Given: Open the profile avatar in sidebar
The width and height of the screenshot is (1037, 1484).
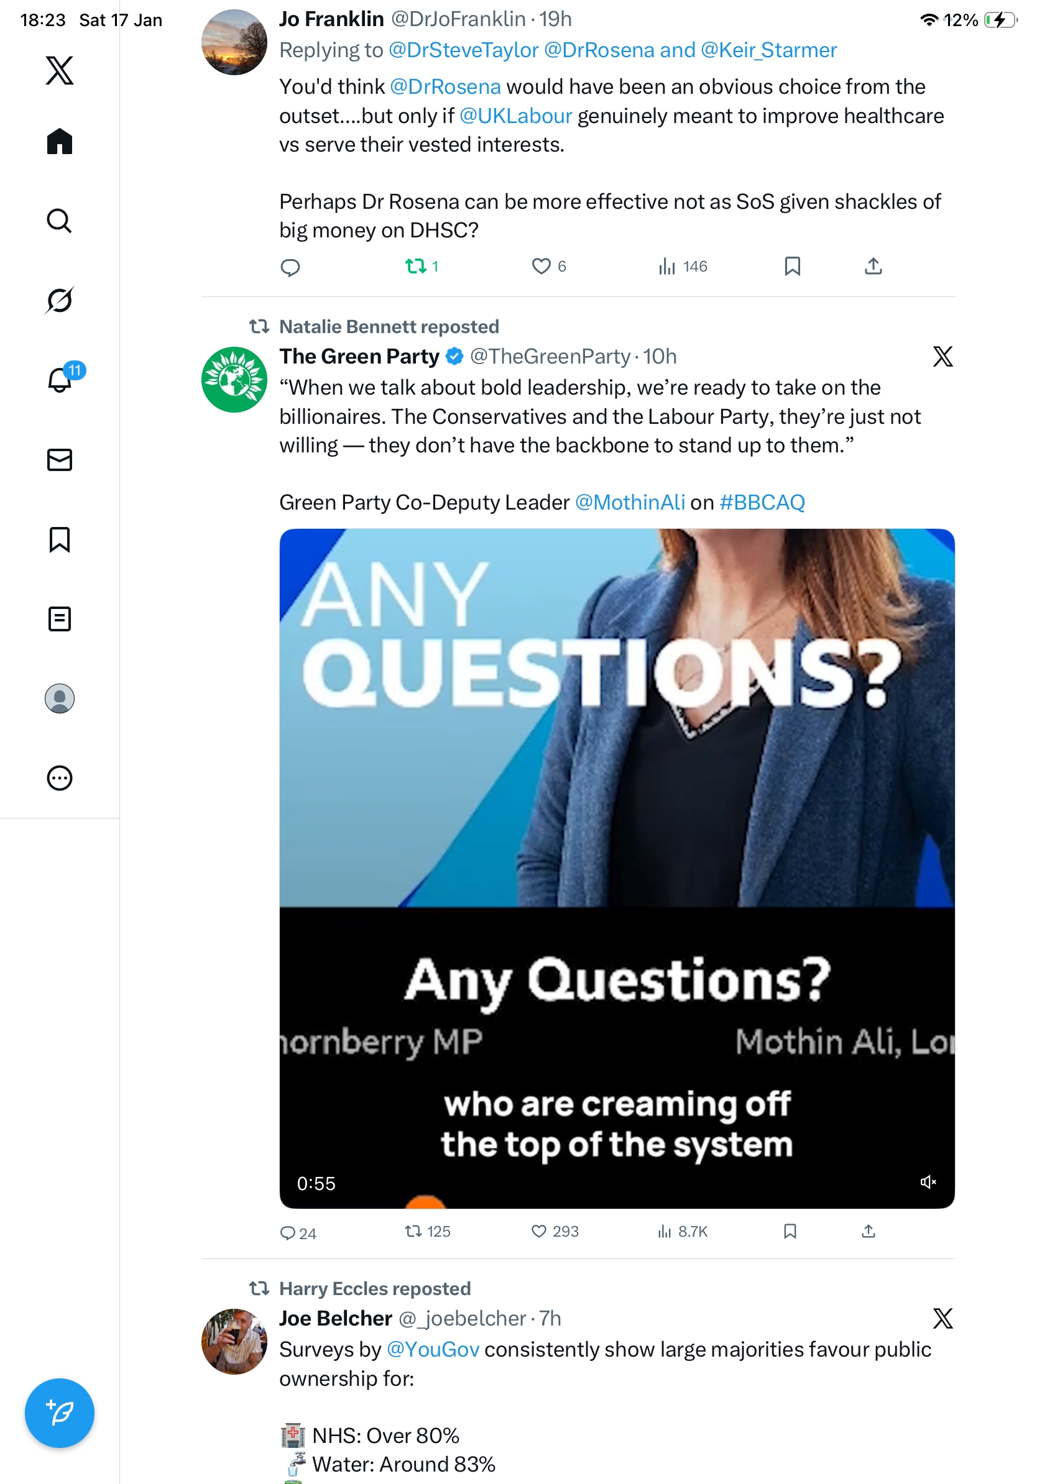Looking at the screenshot, I should pyautogui.click(x=60, y=698).
